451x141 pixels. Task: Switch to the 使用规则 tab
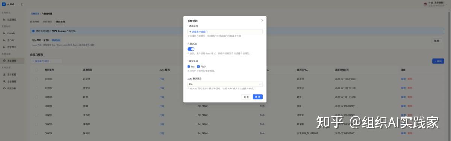60,22
